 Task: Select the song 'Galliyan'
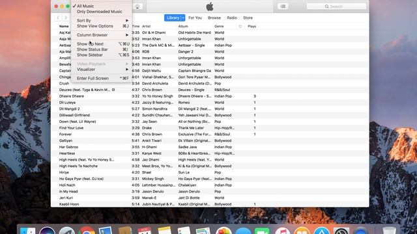[x=65, y=140]
